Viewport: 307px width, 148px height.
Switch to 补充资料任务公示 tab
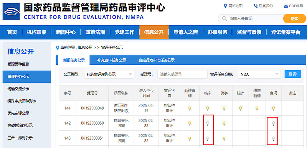pyautogui.click(x=112, y=60)
